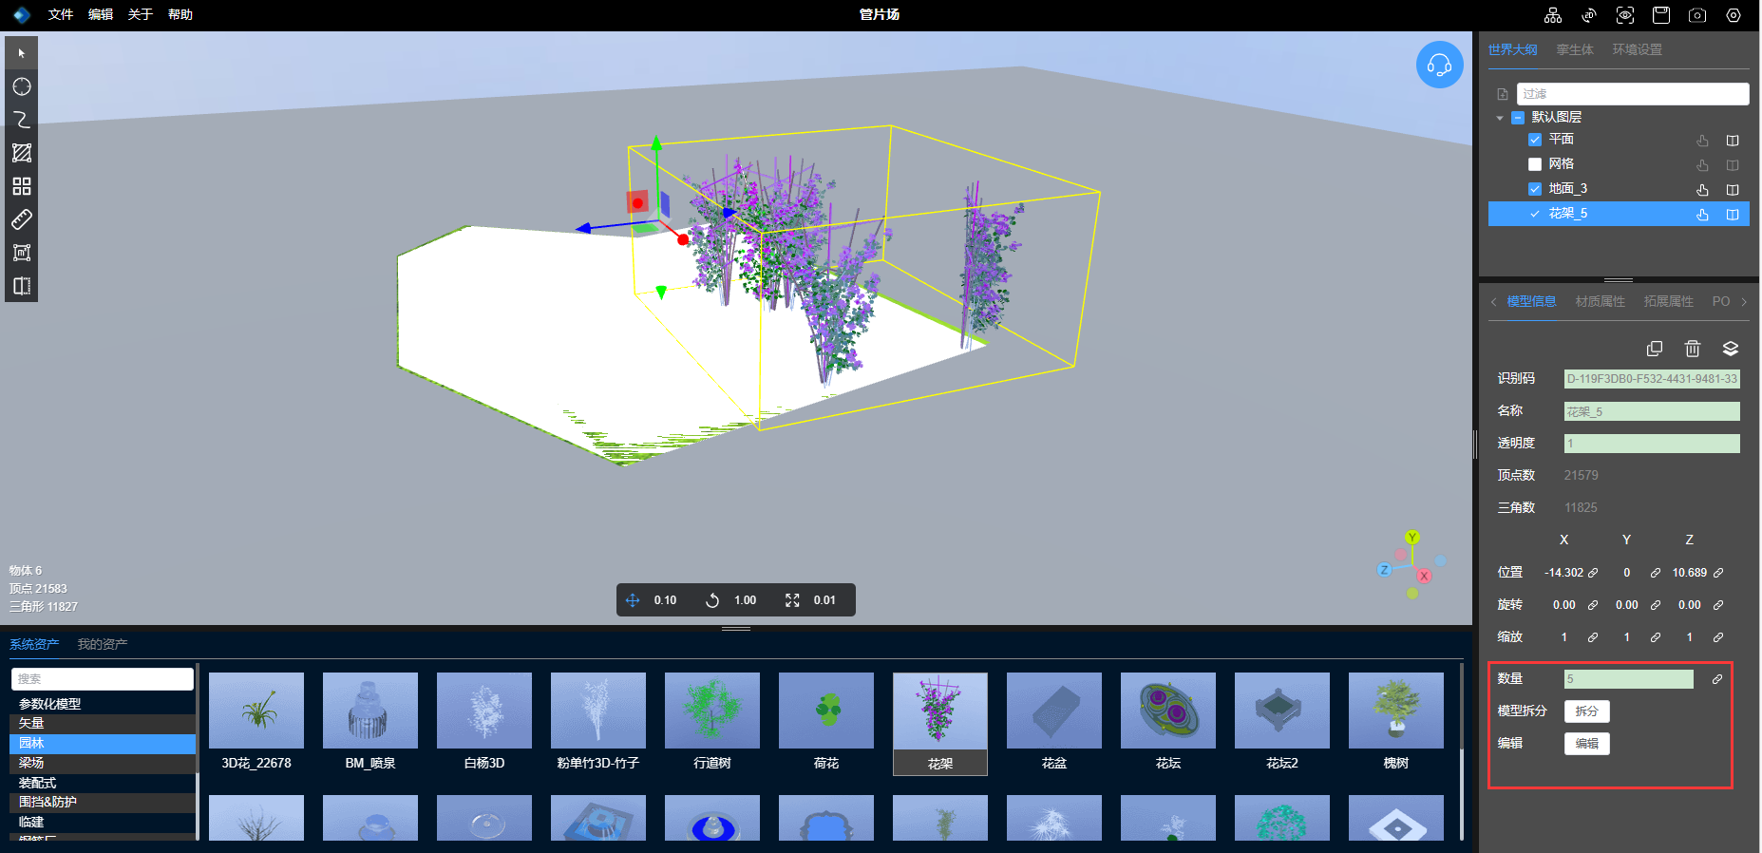Switch to the 材质属性 tab

coord(1600,301)
